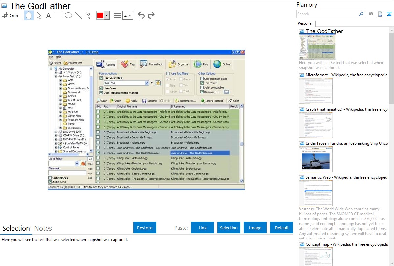Enable Joliet compatible checkbox
The height and width of the screenshot is (266, 394).
[x=202, y=88]
